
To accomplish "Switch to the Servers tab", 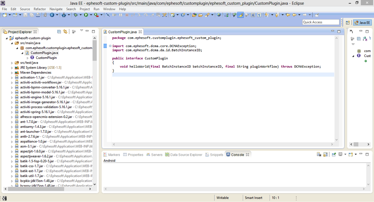I will [154, 154].
